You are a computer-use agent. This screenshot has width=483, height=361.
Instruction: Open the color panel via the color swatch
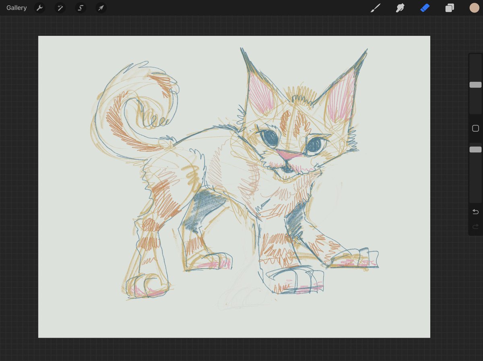(475, 7)
